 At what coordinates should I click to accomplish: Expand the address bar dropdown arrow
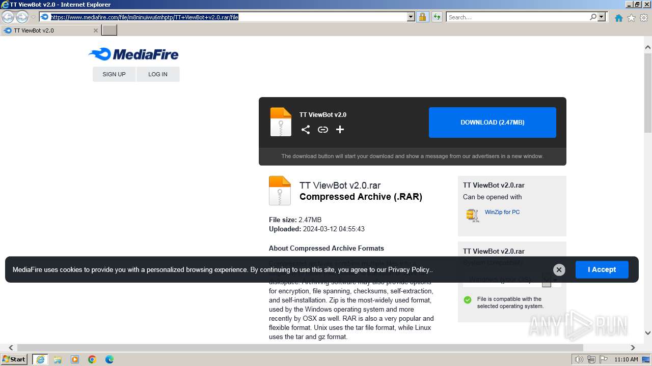tap(411, 17)
